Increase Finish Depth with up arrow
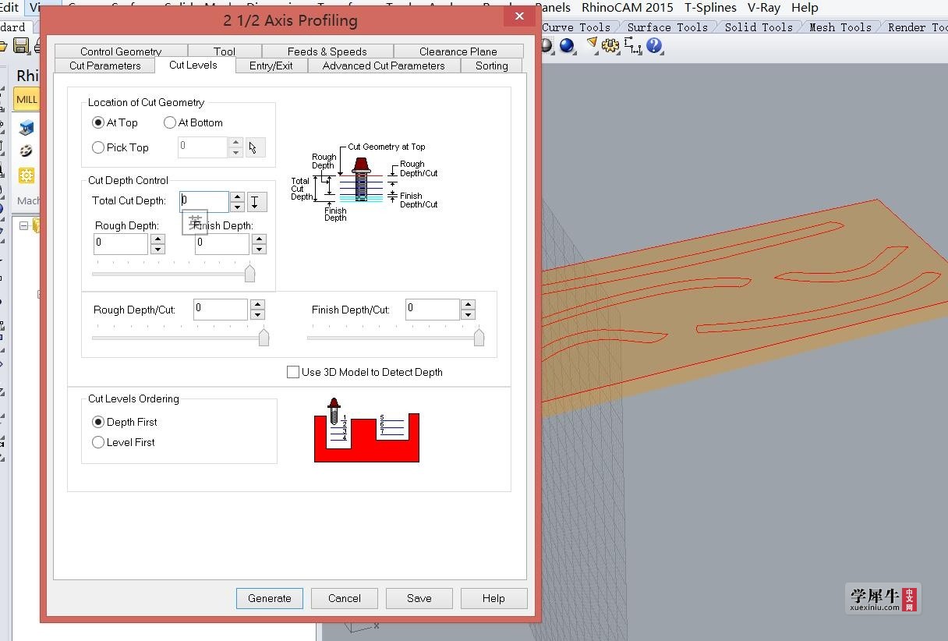This screenshot has height=641, width=948. click(x=259, y=239)
